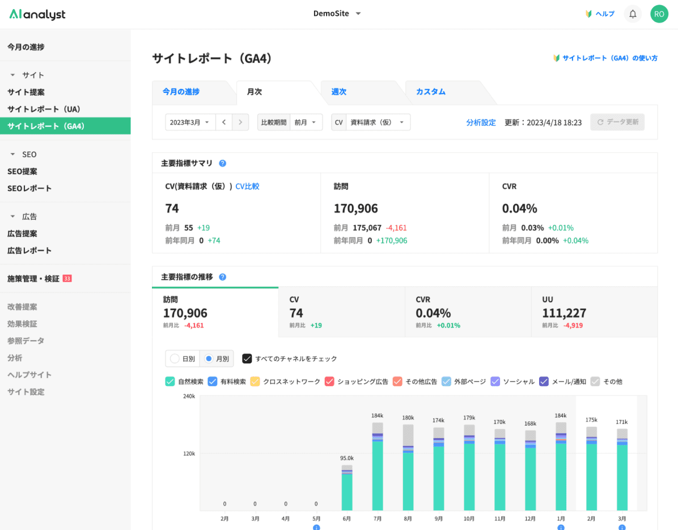This screenshot has width=678, height=530.
Task: Click the ヘルプ beginner icon link
Action: click(x=599, y=14)
